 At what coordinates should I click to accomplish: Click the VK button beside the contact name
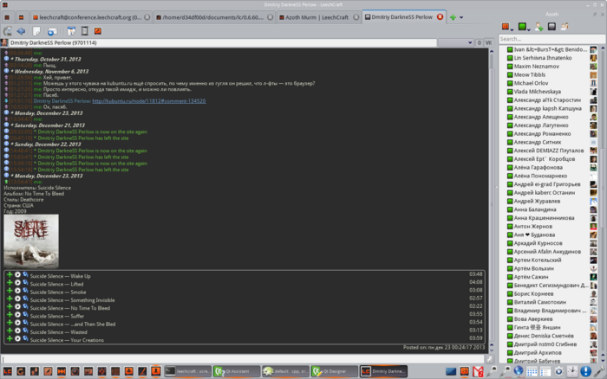[488, 43]
